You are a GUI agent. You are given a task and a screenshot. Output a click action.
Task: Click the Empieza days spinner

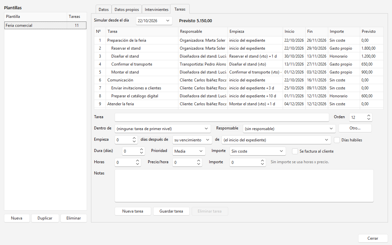click(126, 140)
